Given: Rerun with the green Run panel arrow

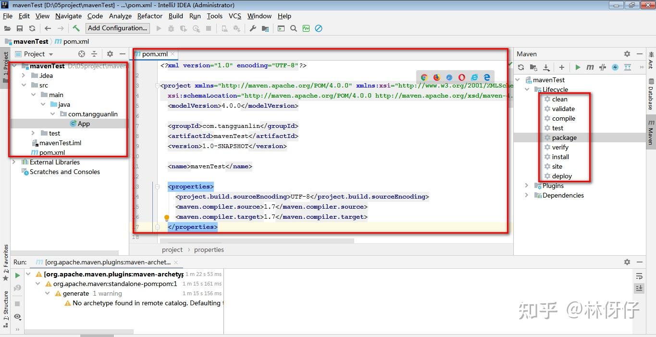Looking at the screenshot, I should coord(17,275).
